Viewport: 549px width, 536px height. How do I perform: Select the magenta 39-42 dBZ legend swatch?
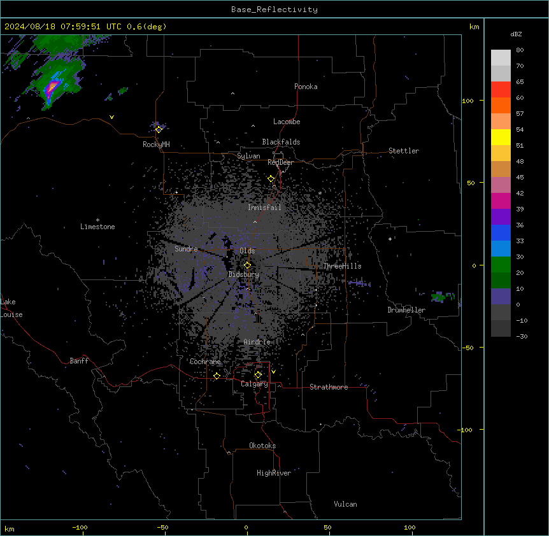tap(501, 201)
